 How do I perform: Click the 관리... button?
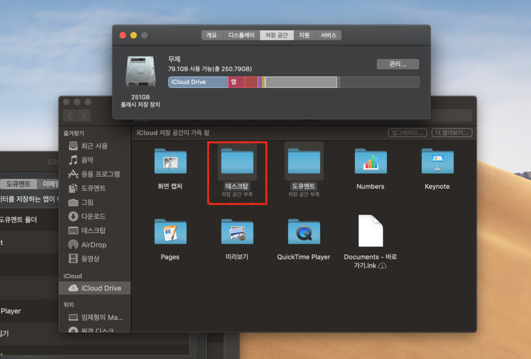[x=398, y=64]
